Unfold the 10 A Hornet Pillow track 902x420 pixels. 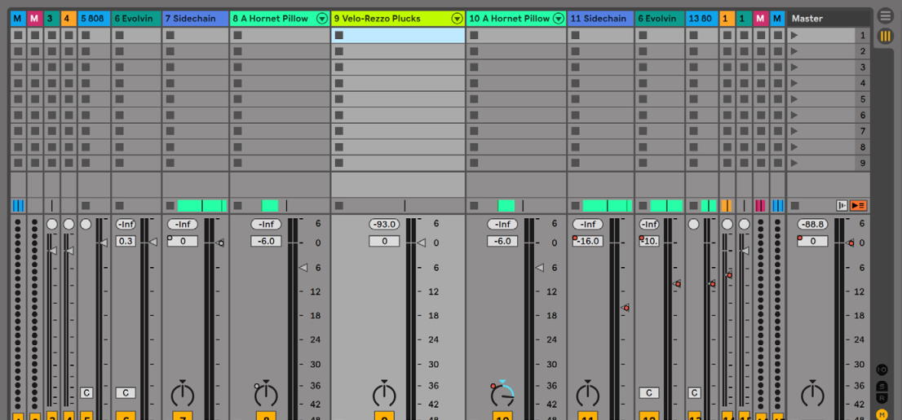pyautogui.click(x=559, y=19)
